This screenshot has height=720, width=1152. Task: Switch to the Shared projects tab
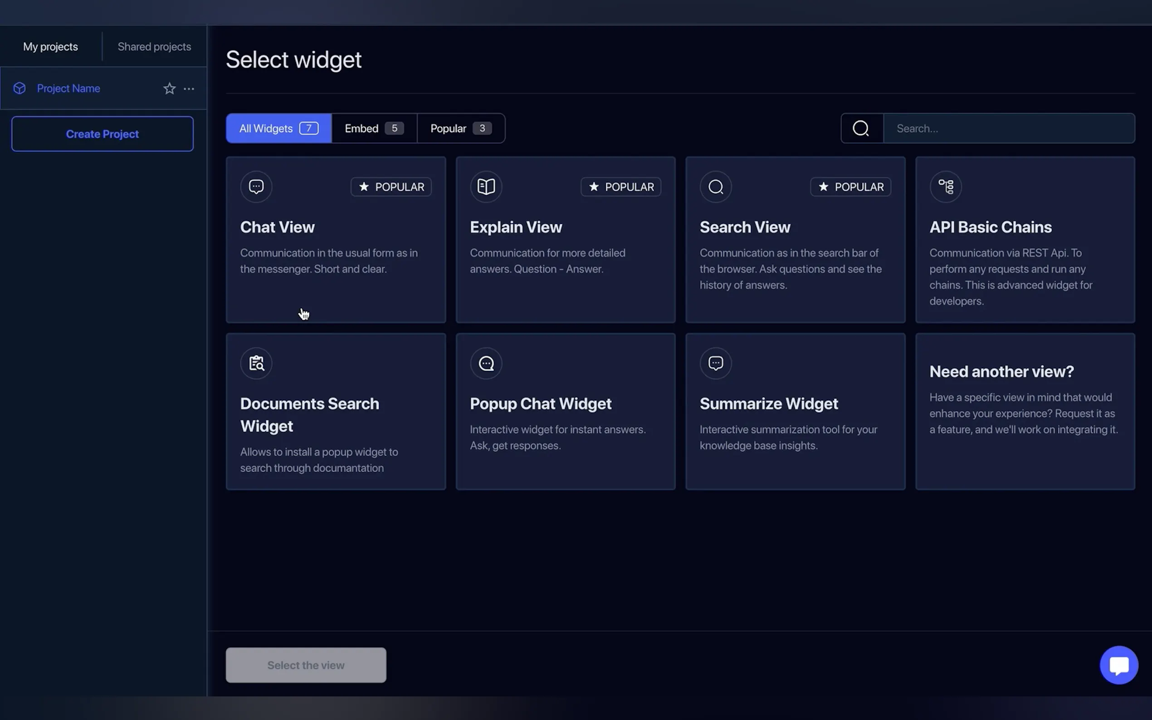pos(154,46)
